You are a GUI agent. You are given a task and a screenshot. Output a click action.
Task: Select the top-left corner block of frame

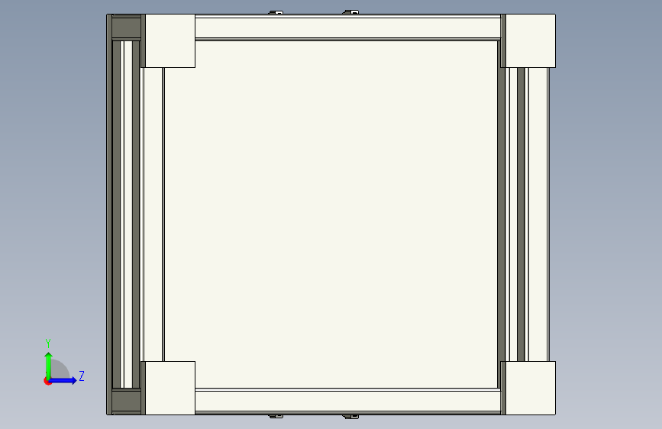(170, 41)
